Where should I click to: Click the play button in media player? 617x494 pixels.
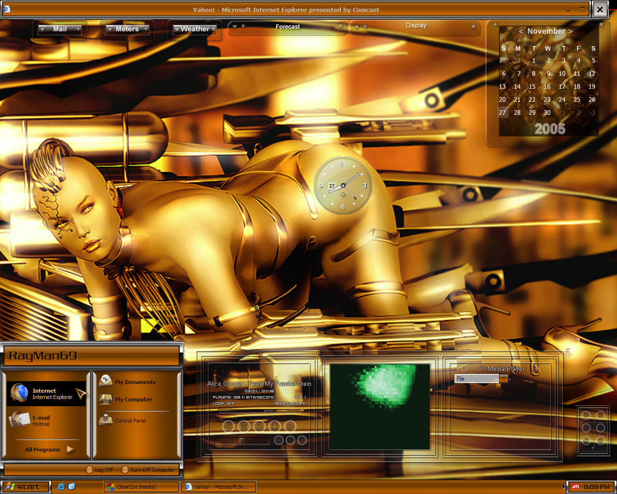259,426
